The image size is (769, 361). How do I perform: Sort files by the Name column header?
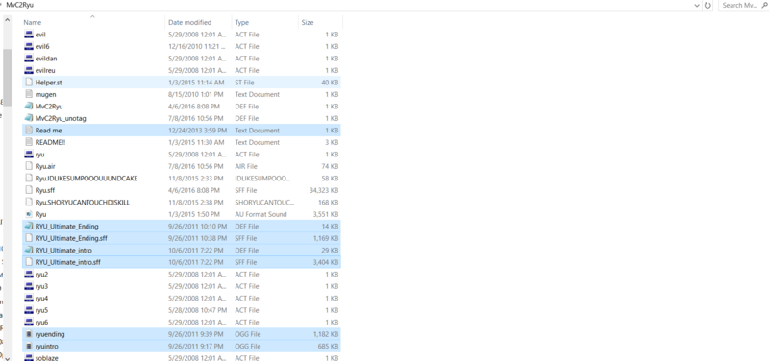[x=92, y=22]
